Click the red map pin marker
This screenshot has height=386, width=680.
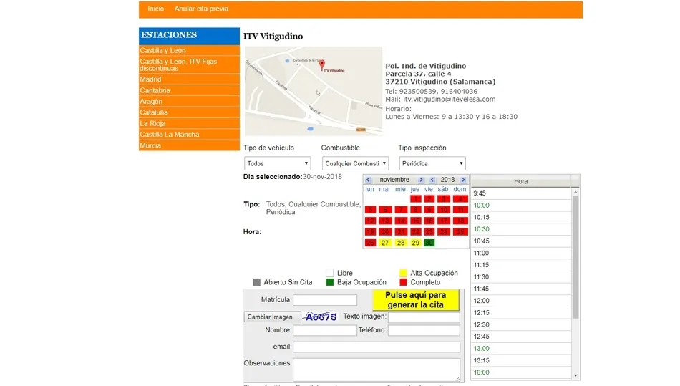320,64
